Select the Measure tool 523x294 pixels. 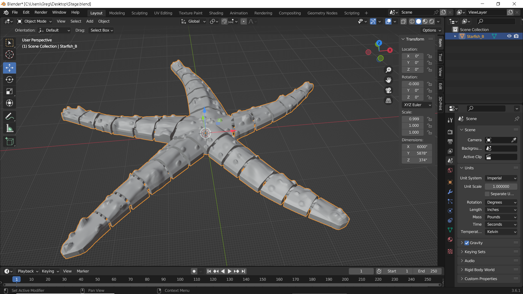click(10, 128)
